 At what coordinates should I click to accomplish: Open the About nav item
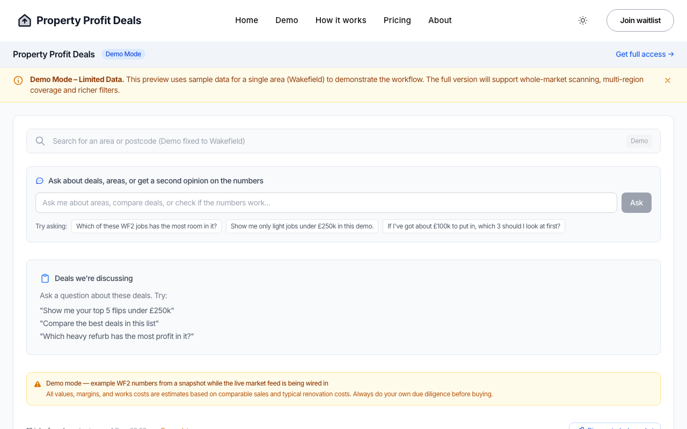[x=440, y=20]
